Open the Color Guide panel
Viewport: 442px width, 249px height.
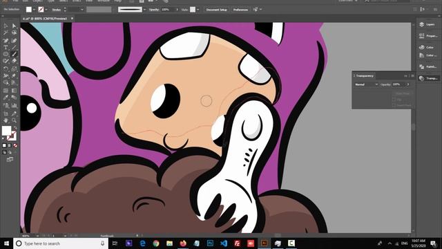tap(427, 55)
